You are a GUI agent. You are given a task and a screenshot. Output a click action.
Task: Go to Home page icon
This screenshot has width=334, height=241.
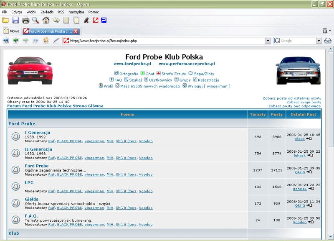click(46, 20)
